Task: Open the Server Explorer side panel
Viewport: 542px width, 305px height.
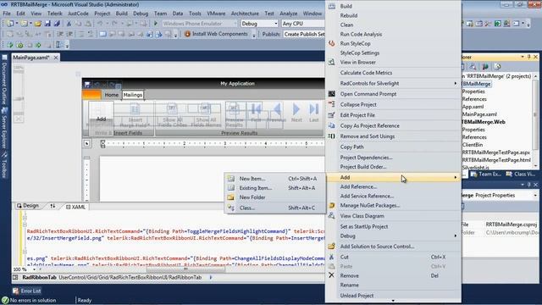Action: [x=4, y=128]
